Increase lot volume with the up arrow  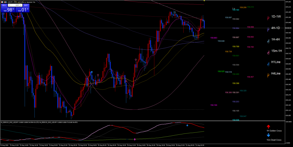[x=21, y=5]
